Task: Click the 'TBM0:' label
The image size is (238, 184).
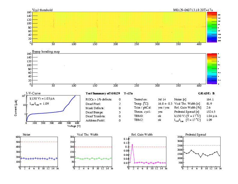Action: (139, 116)
